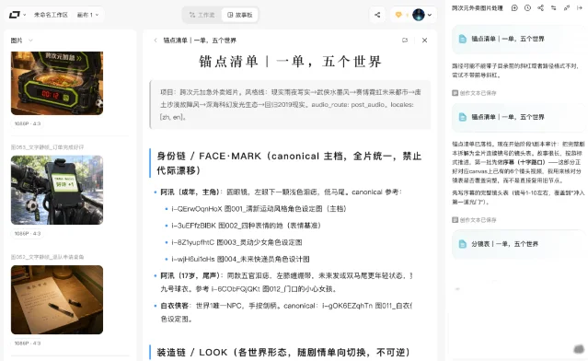Click the chat title 跨次元外卖图片处理
The height and width of the screenshot is (361, 588).
[x=477, y=8]
